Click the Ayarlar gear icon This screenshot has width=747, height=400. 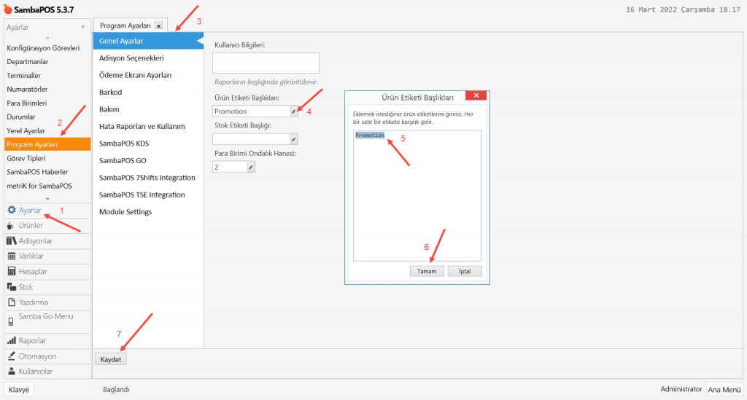tap(12, 210)
